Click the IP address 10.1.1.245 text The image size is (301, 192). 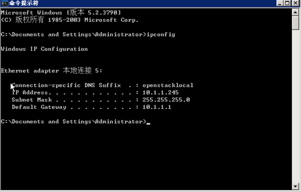pyautogui.click(x=160, y=93)
